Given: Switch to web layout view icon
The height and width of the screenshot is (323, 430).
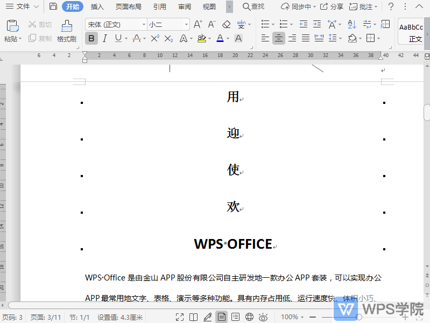Looking at the screenshot, I should click(249, 317).
